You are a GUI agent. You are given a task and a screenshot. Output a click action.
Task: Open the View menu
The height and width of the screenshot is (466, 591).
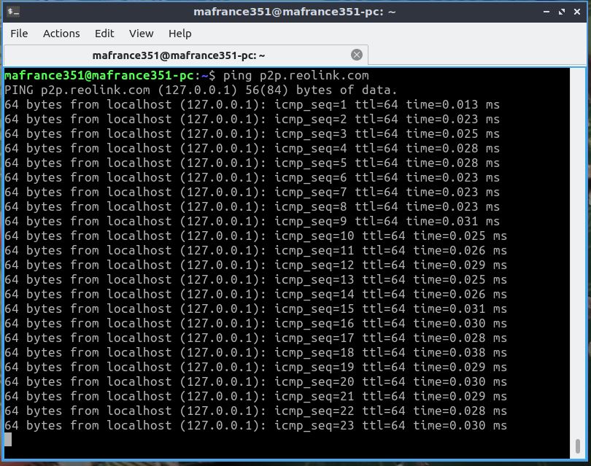point(142,34)
